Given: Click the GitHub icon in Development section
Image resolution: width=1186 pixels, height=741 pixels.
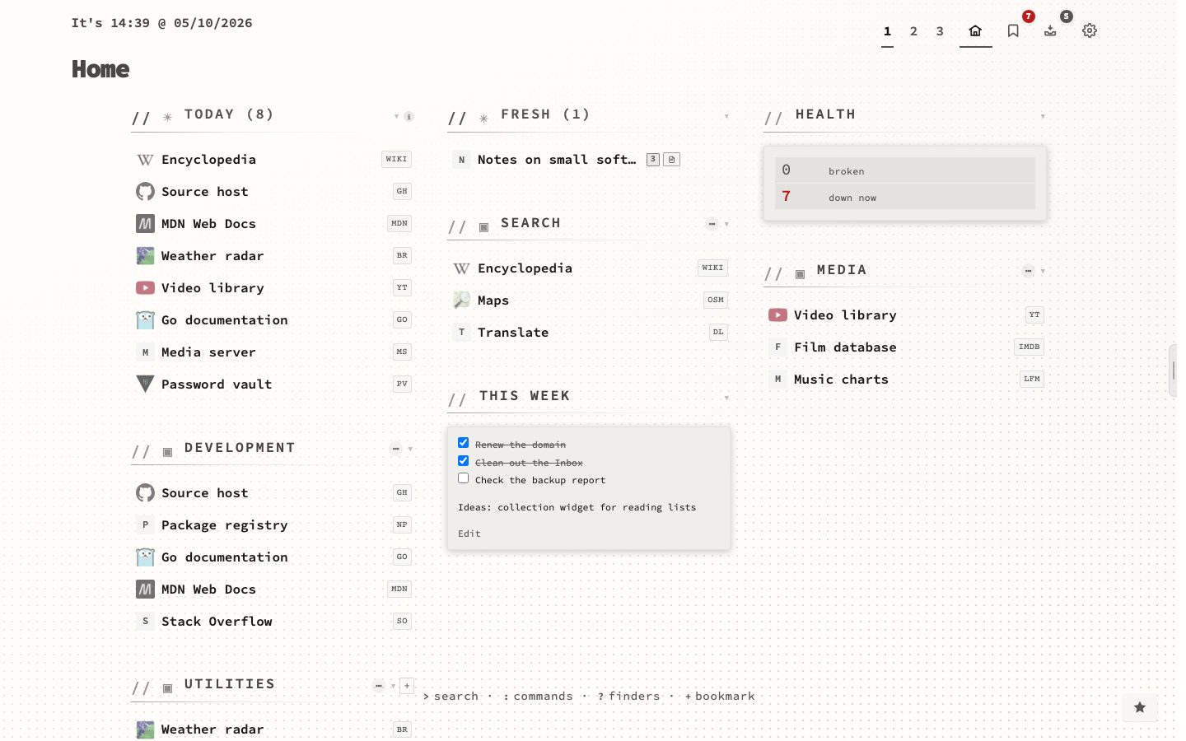Looking at the screenshot, I should click(x=145, y=493).
